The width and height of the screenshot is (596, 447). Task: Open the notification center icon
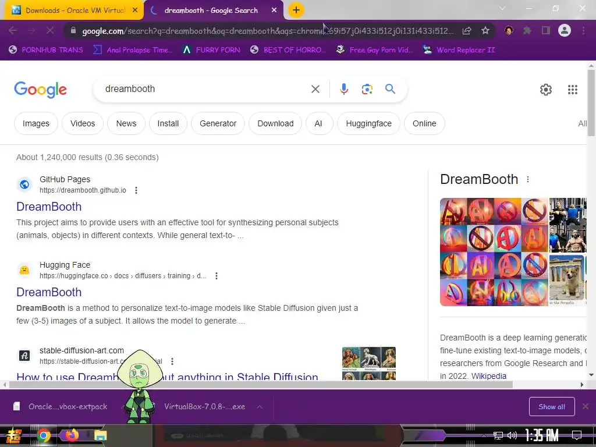pos(577,435)
